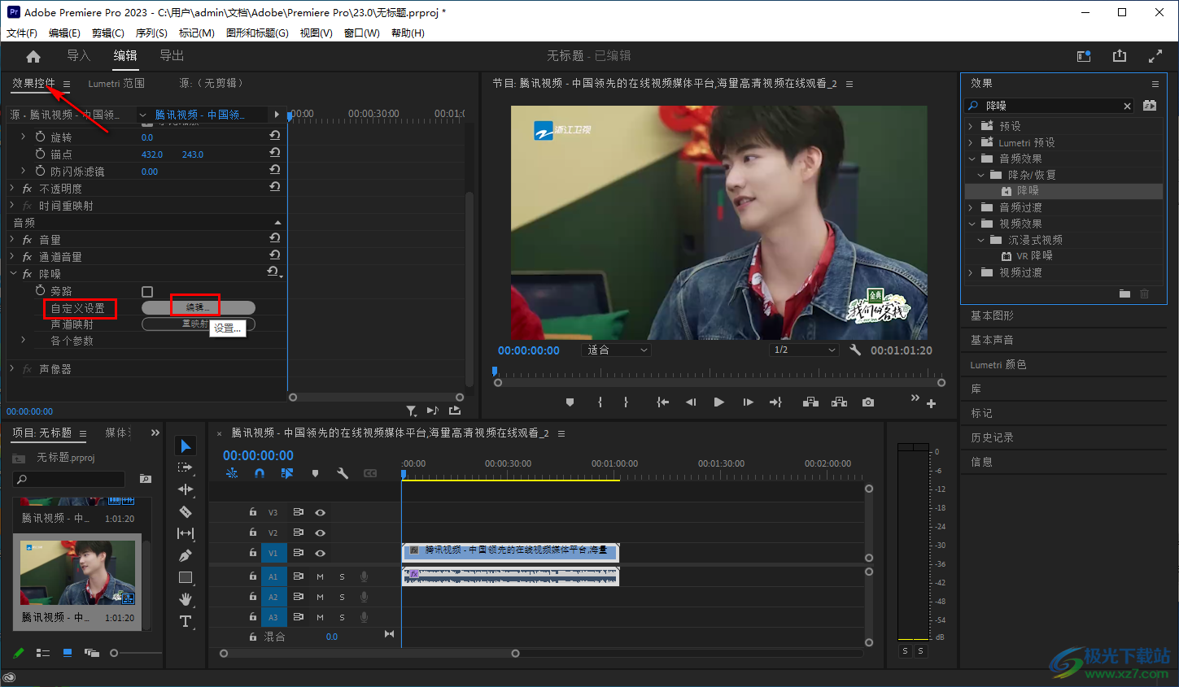Activate the Selection arrow tool
The width and height of the screenshot is (1179, 687).
[186, 446]
